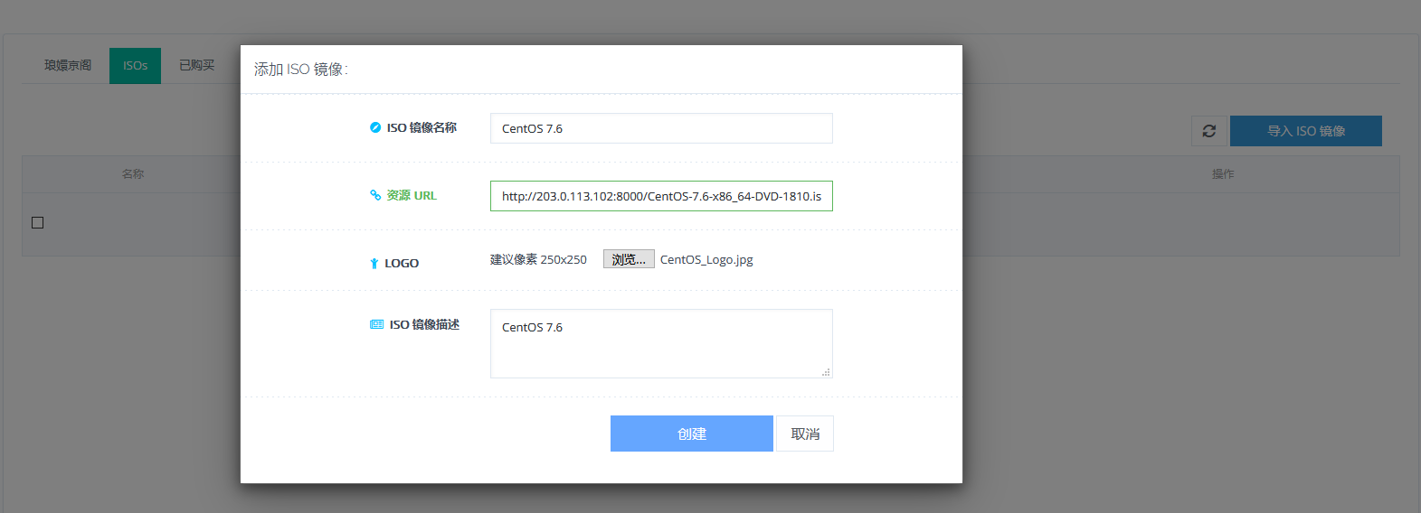Click the 名称 column header

coord(133,174)
